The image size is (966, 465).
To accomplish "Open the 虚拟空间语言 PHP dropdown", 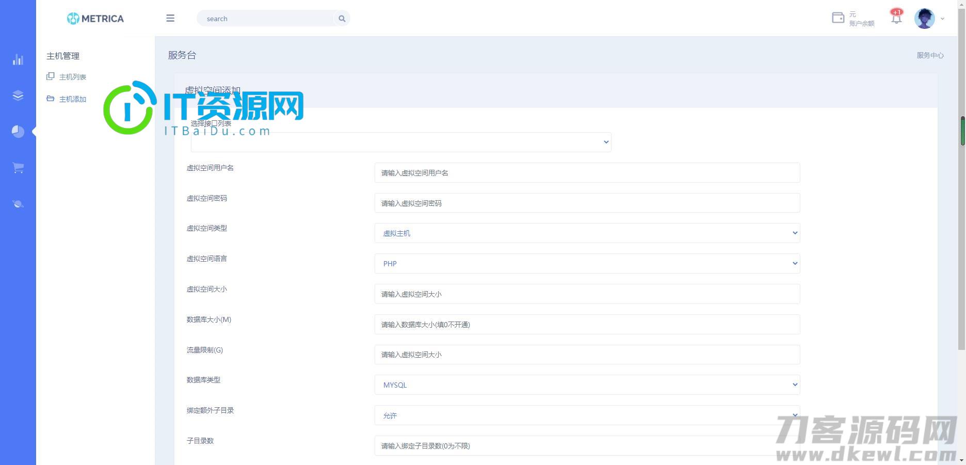I will click(587, 264).
